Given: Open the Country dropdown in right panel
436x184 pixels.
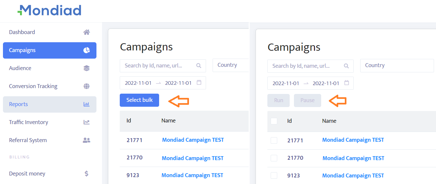Looking at the screenshot, I should tap(397, 65).
